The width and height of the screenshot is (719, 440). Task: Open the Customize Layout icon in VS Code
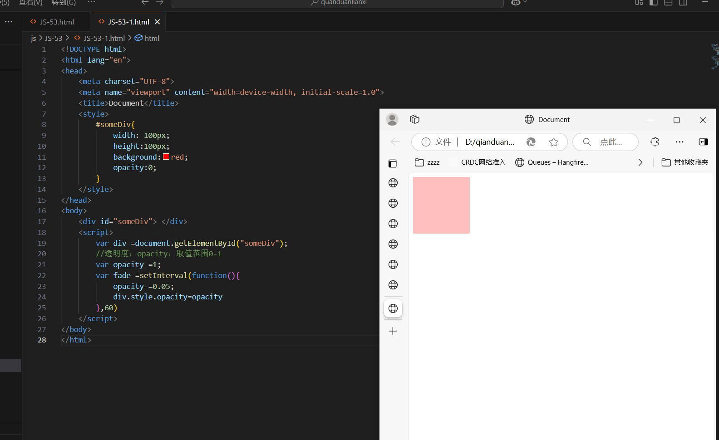(639, 2)
